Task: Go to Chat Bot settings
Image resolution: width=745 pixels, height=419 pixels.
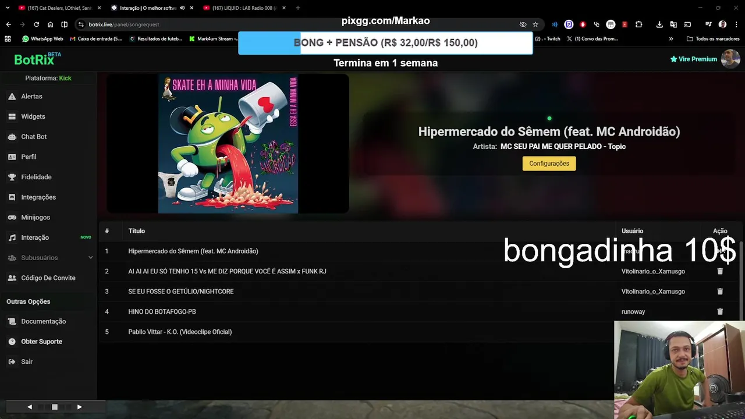Action: point(34,137)
